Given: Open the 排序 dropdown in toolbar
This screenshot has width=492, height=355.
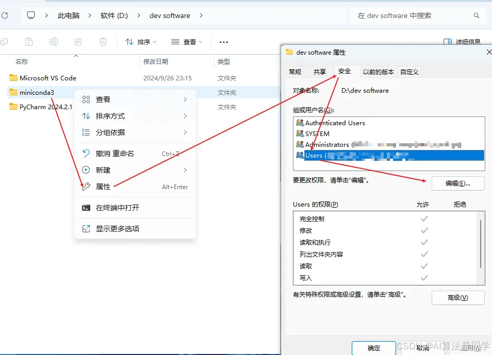Looking at the screenshot, I should pos(141,42).
